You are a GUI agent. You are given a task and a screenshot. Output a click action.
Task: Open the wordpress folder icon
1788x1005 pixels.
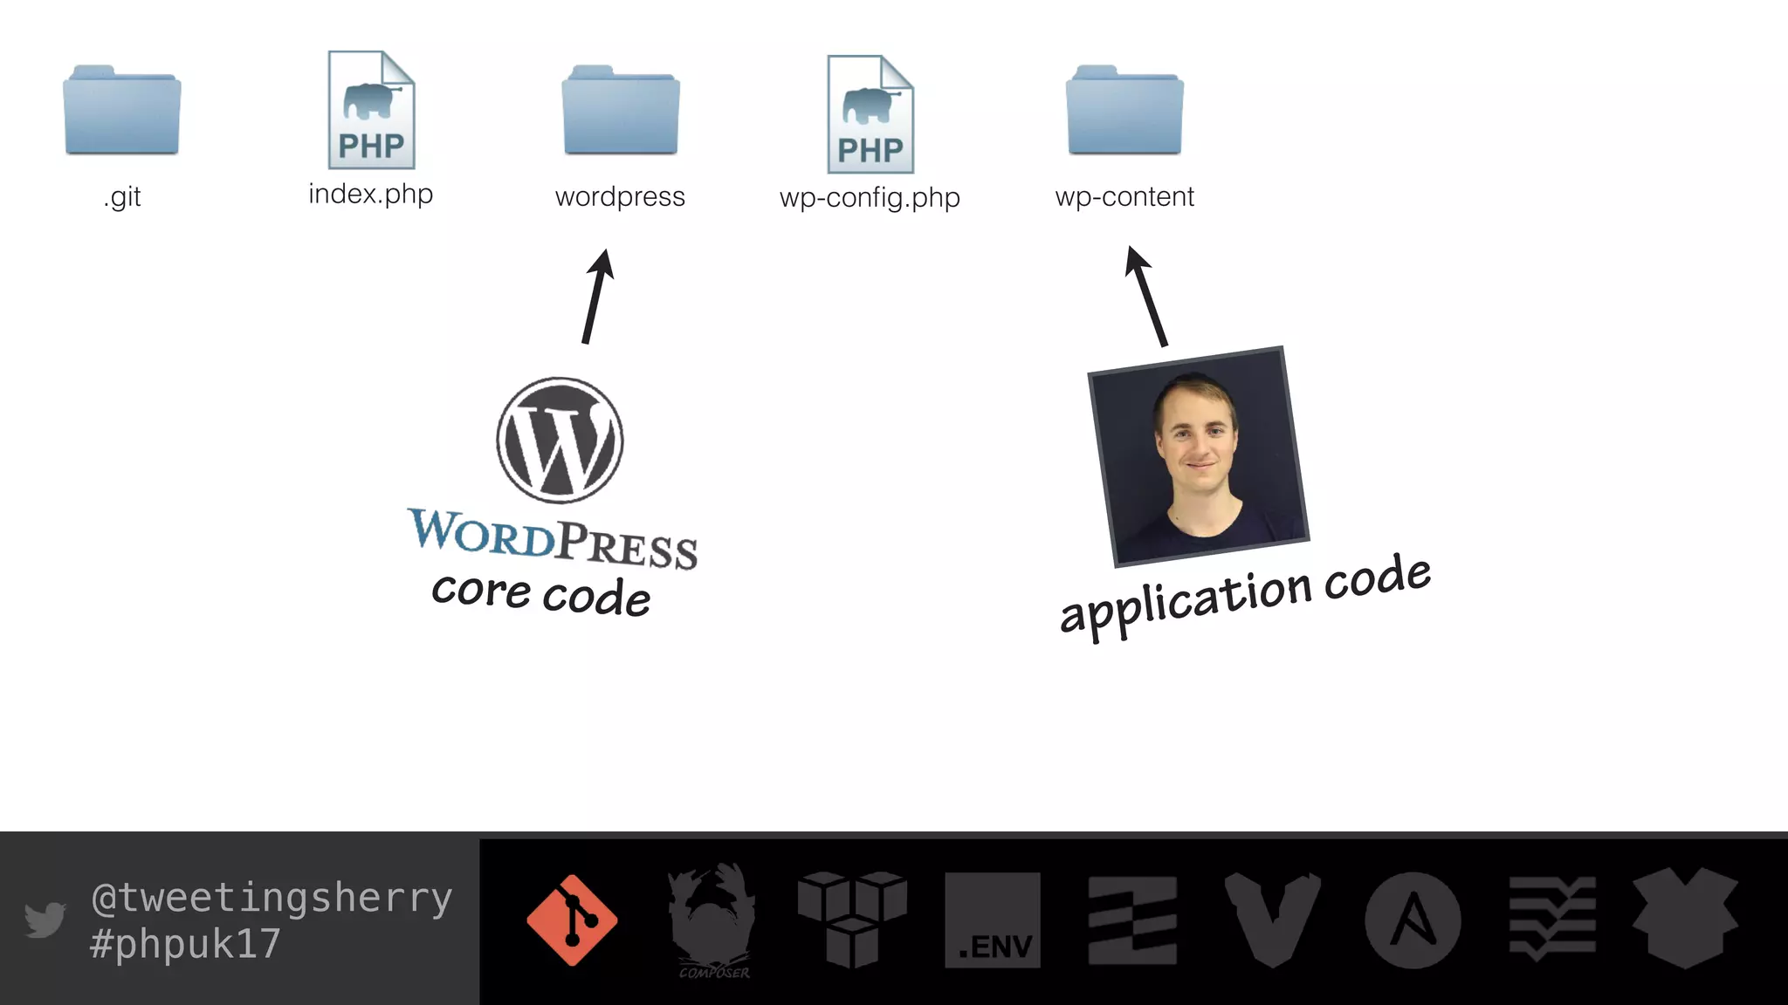(621, 110)
